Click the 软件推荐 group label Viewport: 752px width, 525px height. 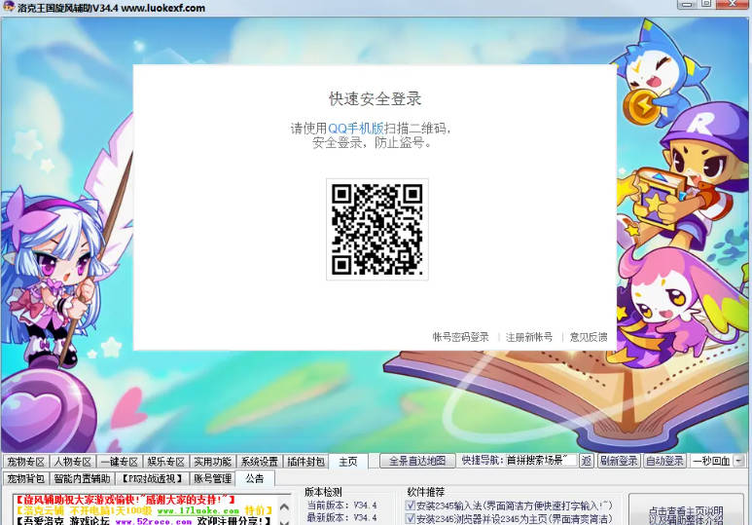click(426, 492)
